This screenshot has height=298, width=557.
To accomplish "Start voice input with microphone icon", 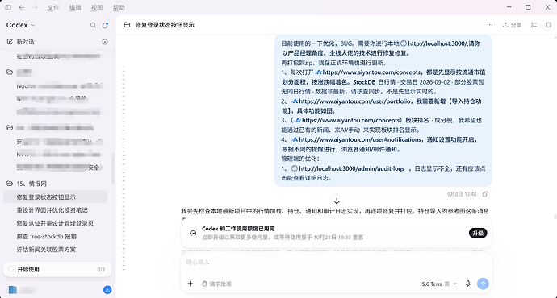I will 468,284.
